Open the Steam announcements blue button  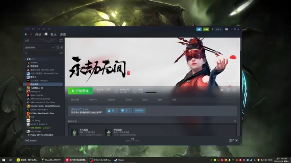(x=199, y=29)
